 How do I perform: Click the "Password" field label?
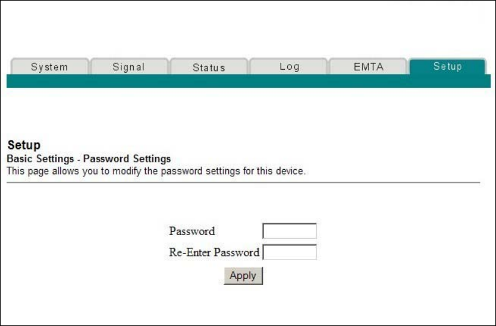(192, 231)
